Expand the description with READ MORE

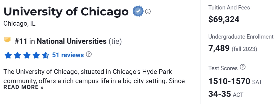point(23,87)
